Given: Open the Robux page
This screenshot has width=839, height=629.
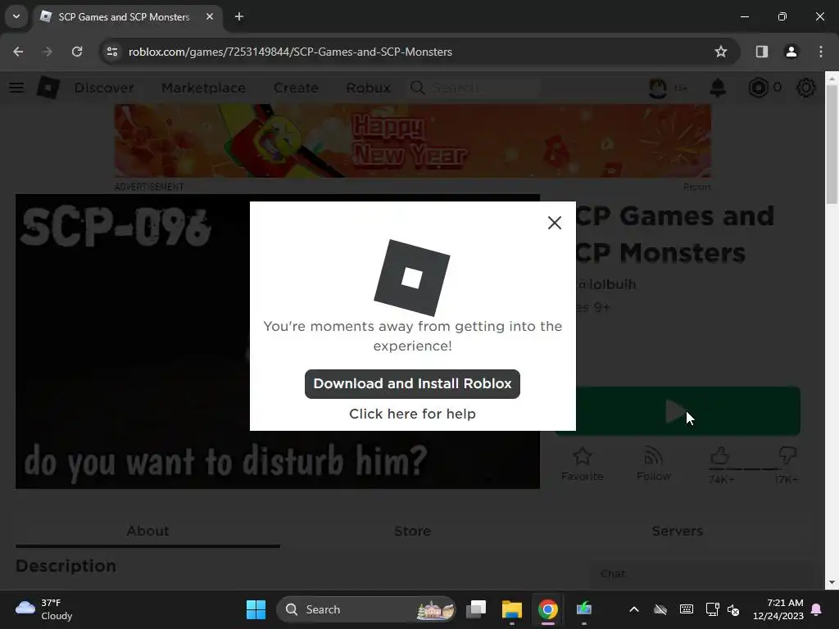Looking at the screenshot, I should [x=368, y=88].
